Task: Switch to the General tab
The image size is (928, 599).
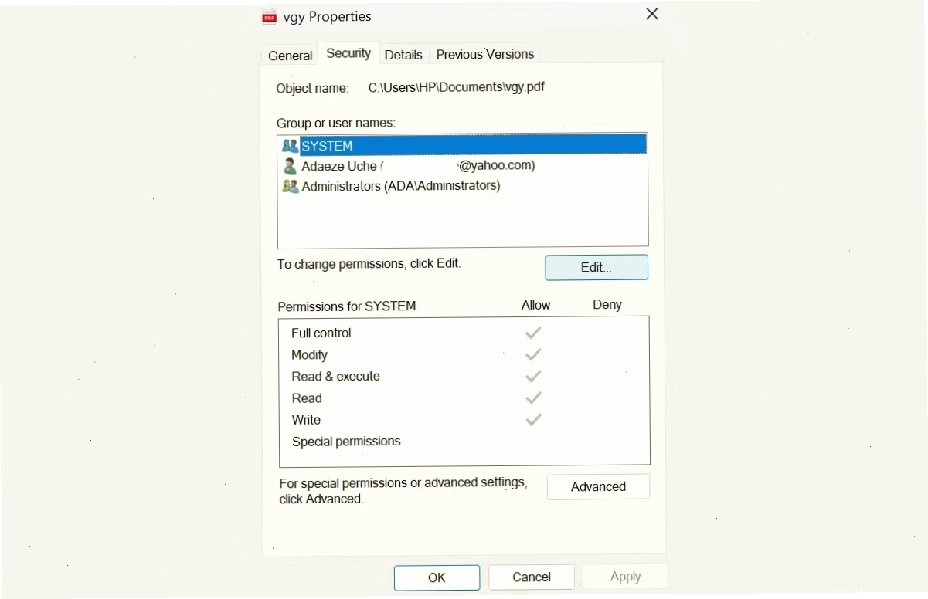Action: tap(291, 56)
